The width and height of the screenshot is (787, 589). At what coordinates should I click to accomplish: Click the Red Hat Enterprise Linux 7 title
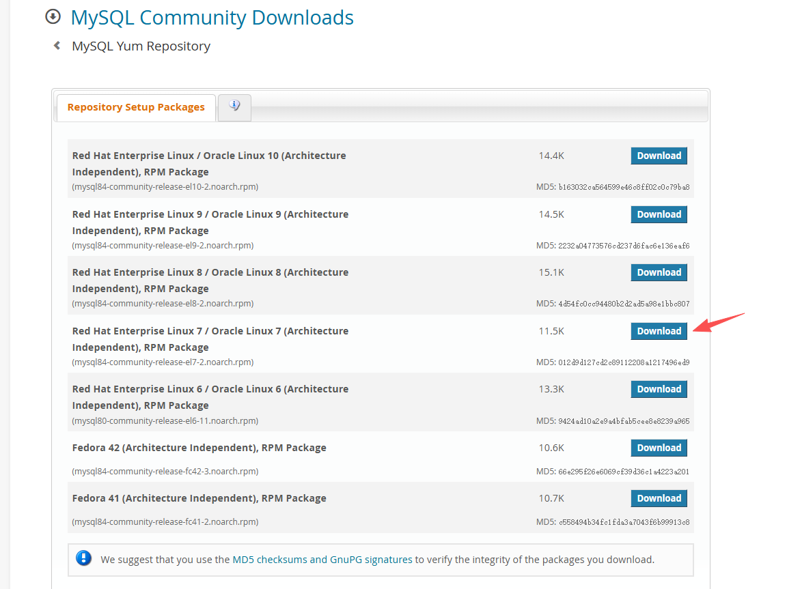point(210,339)
